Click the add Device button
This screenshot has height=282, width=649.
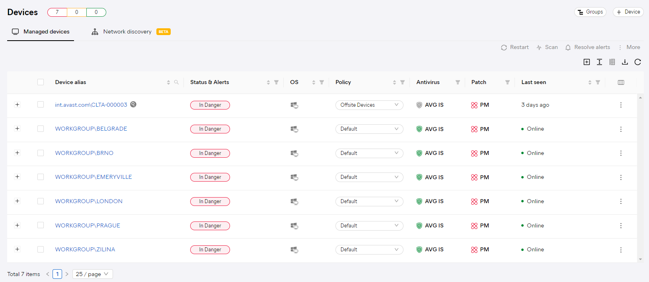click(628, 12)
